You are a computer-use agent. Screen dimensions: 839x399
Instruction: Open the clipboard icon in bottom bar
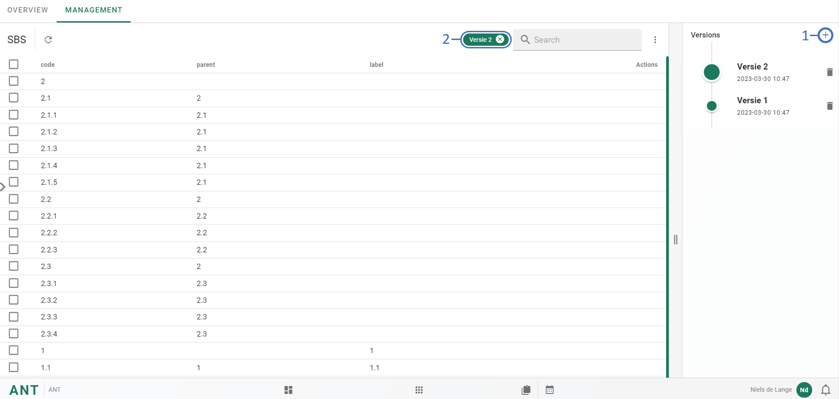click(x=526, y=390)
